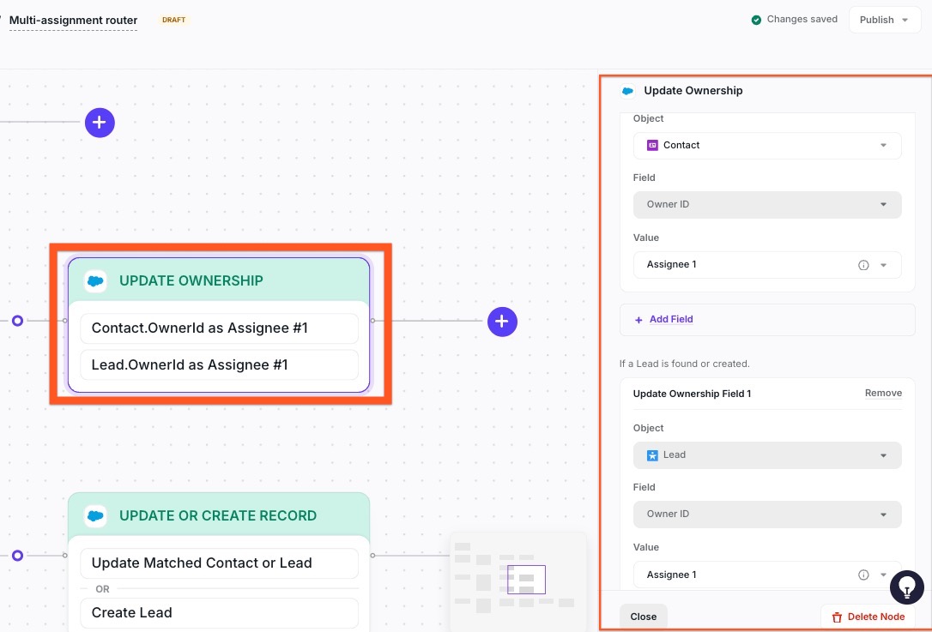This screenshot has width=932, height=632.
Task: Click the purple plus button at top of canvas
Action: click(x=100, y=123)
